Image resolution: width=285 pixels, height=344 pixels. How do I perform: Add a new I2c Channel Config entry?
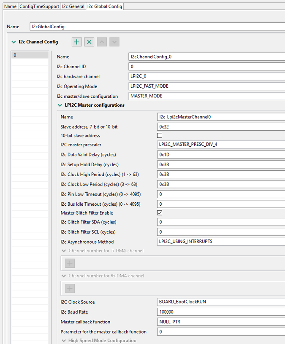(x=76, y=42)
